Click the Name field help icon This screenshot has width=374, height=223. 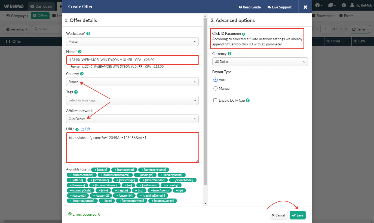pos(80,52)
